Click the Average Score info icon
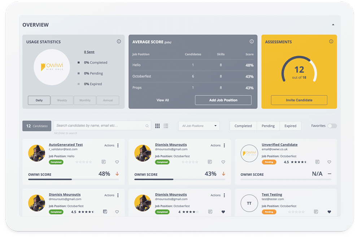Screen dimensions: 357x237 pos(252,41)
